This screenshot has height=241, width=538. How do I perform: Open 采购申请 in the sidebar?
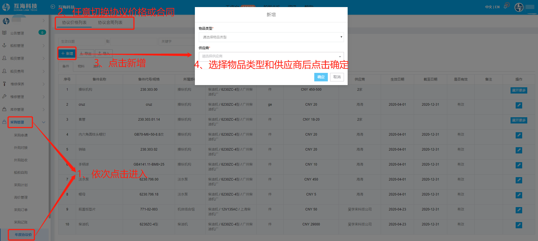coord(21,135)
